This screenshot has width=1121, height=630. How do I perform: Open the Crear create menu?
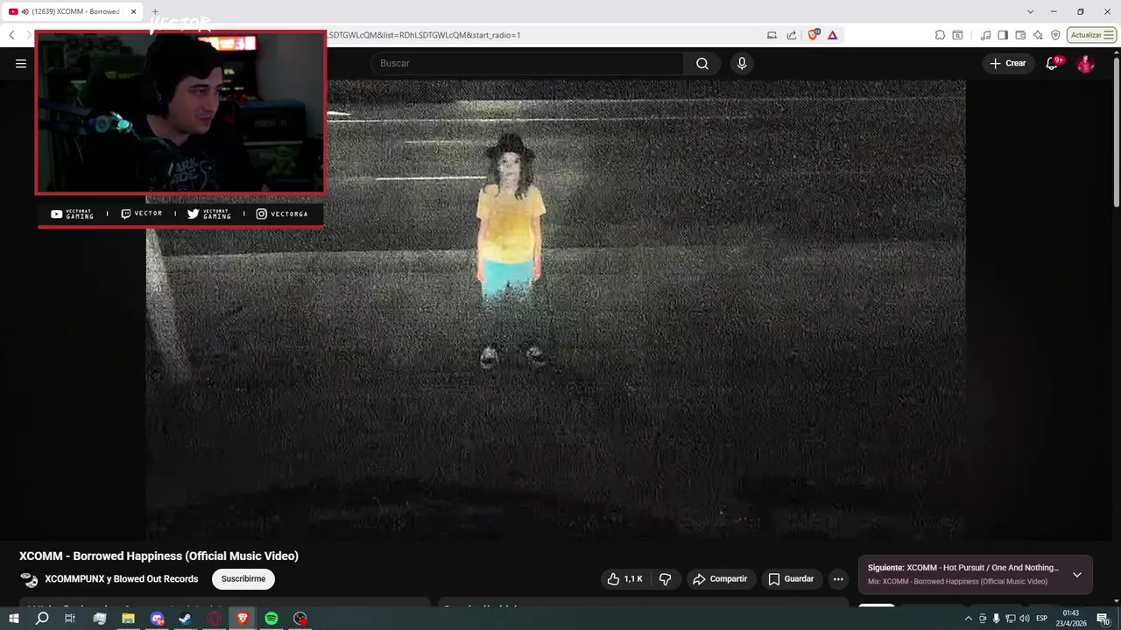1008,63
